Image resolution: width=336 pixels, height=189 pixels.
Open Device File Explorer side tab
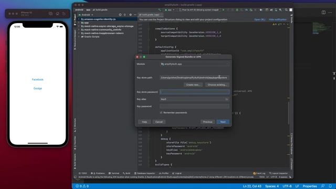pyautogui.click(x=291, y=143)
